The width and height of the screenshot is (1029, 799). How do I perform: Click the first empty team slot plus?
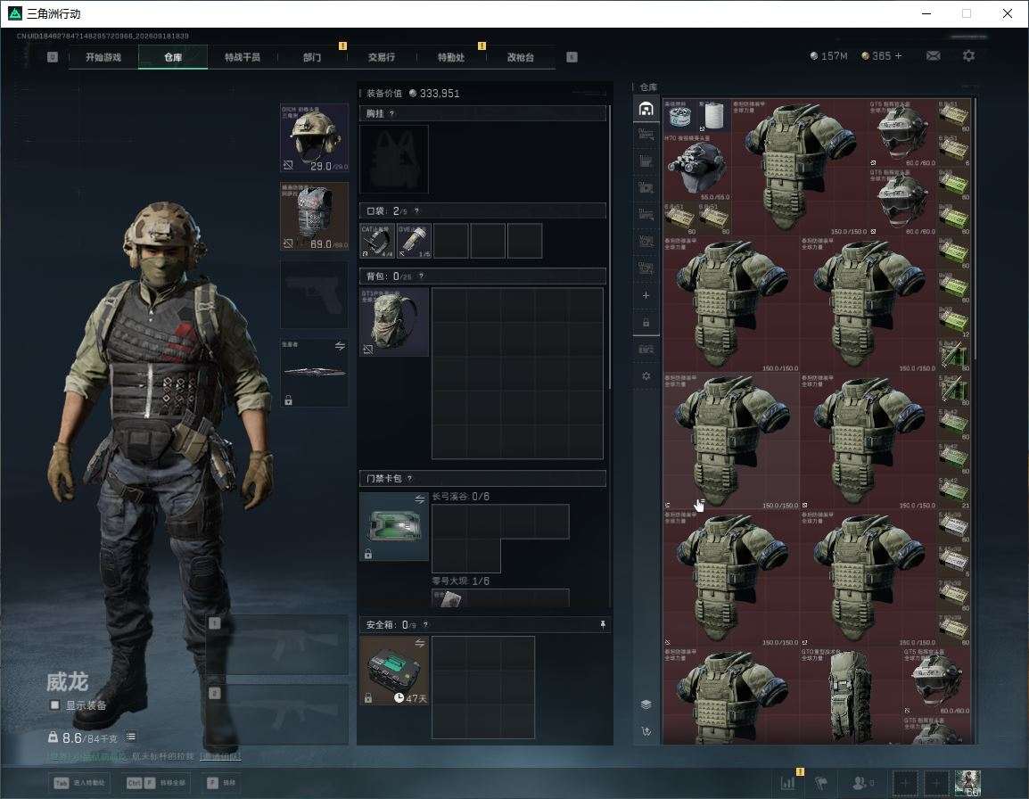click(x=905, y=783)
